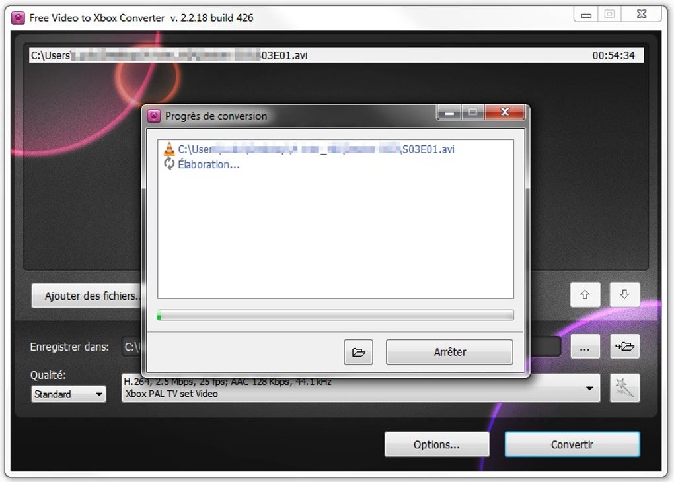Click the move file up arrow button
Screen dimensions: 674x482
click(x=585, y=294)
